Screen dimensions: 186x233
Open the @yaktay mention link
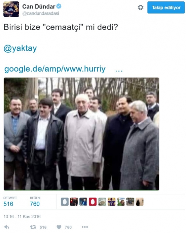click(20, 48)
